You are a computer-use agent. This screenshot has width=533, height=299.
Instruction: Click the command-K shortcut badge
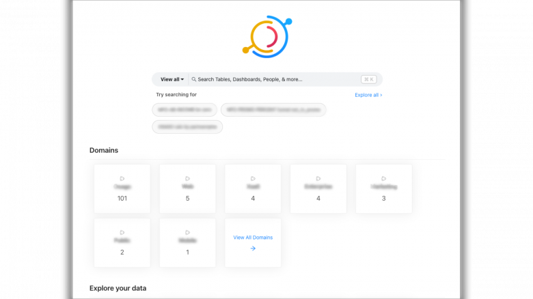click(368, 79)
